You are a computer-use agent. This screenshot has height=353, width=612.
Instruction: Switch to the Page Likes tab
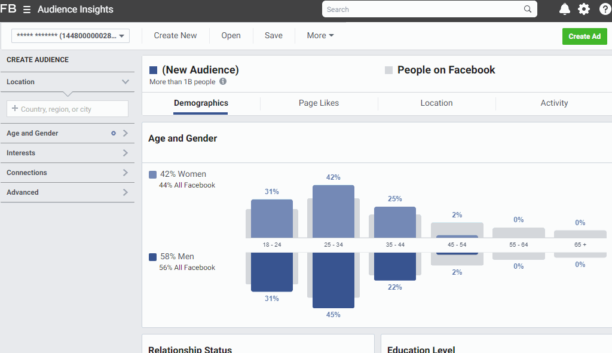coord(319,103)
